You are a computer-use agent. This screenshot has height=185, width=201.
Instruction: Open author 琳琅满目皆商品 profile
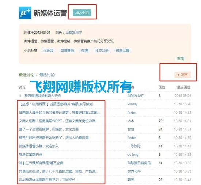tap(139, 163)
